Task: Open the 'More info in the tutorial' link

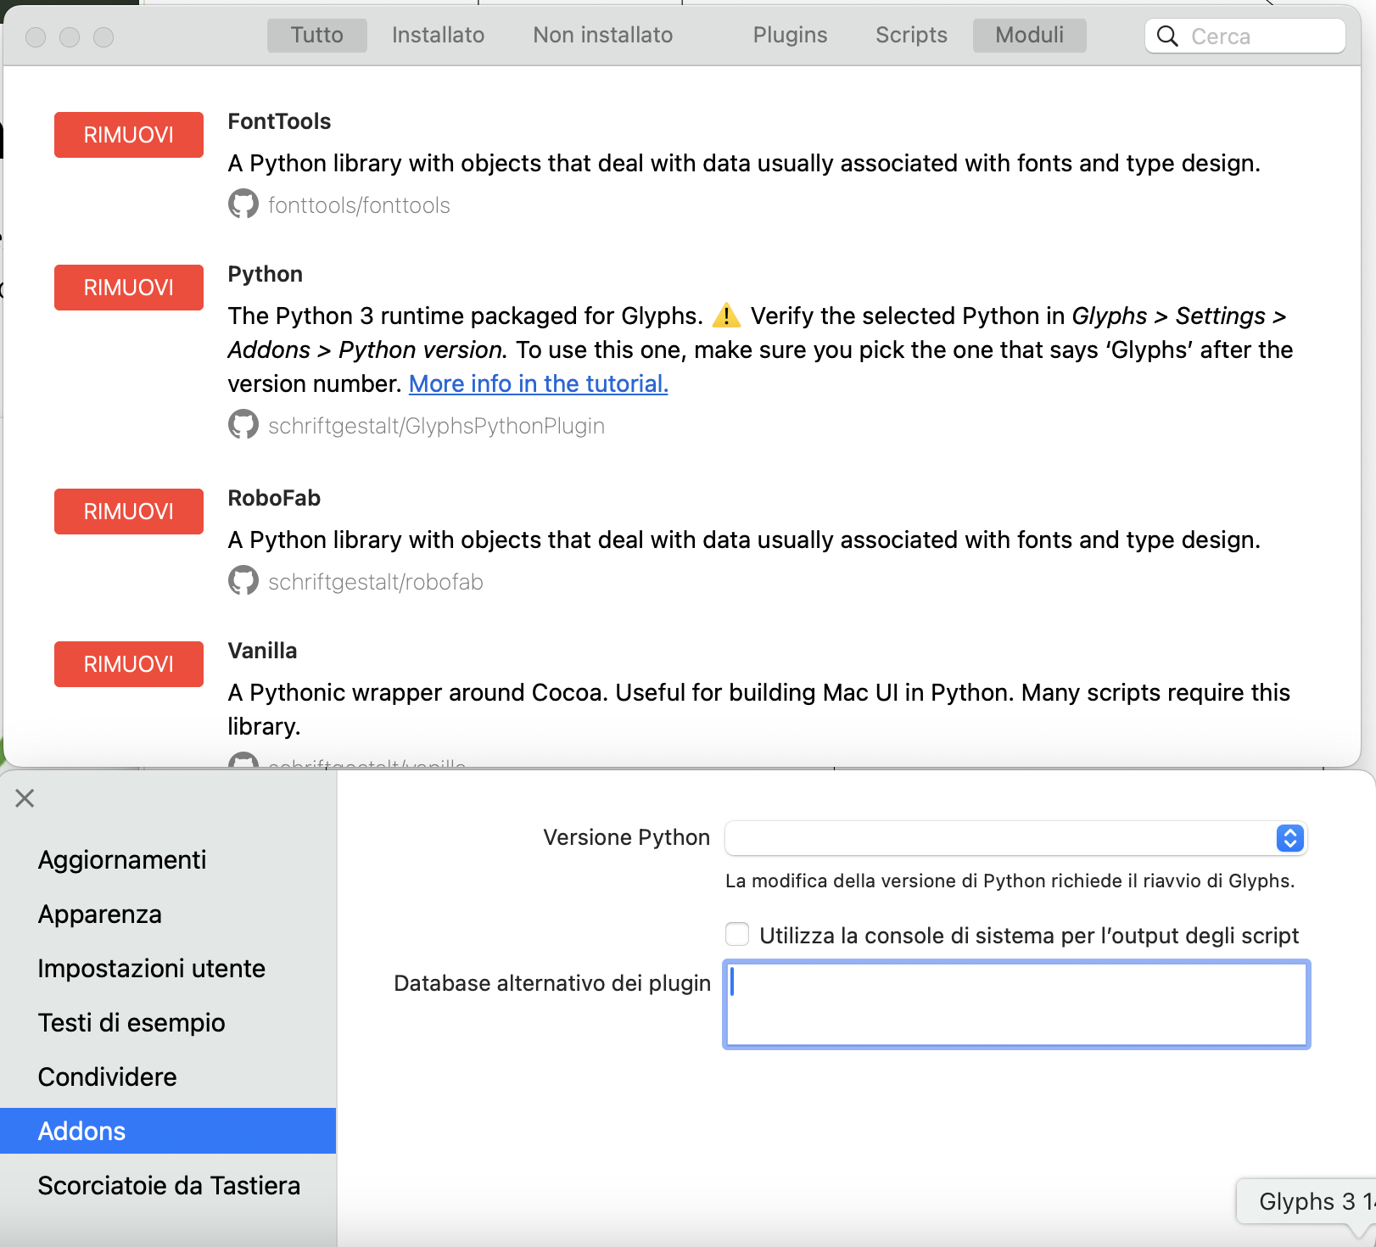Action: pos(538,384)
